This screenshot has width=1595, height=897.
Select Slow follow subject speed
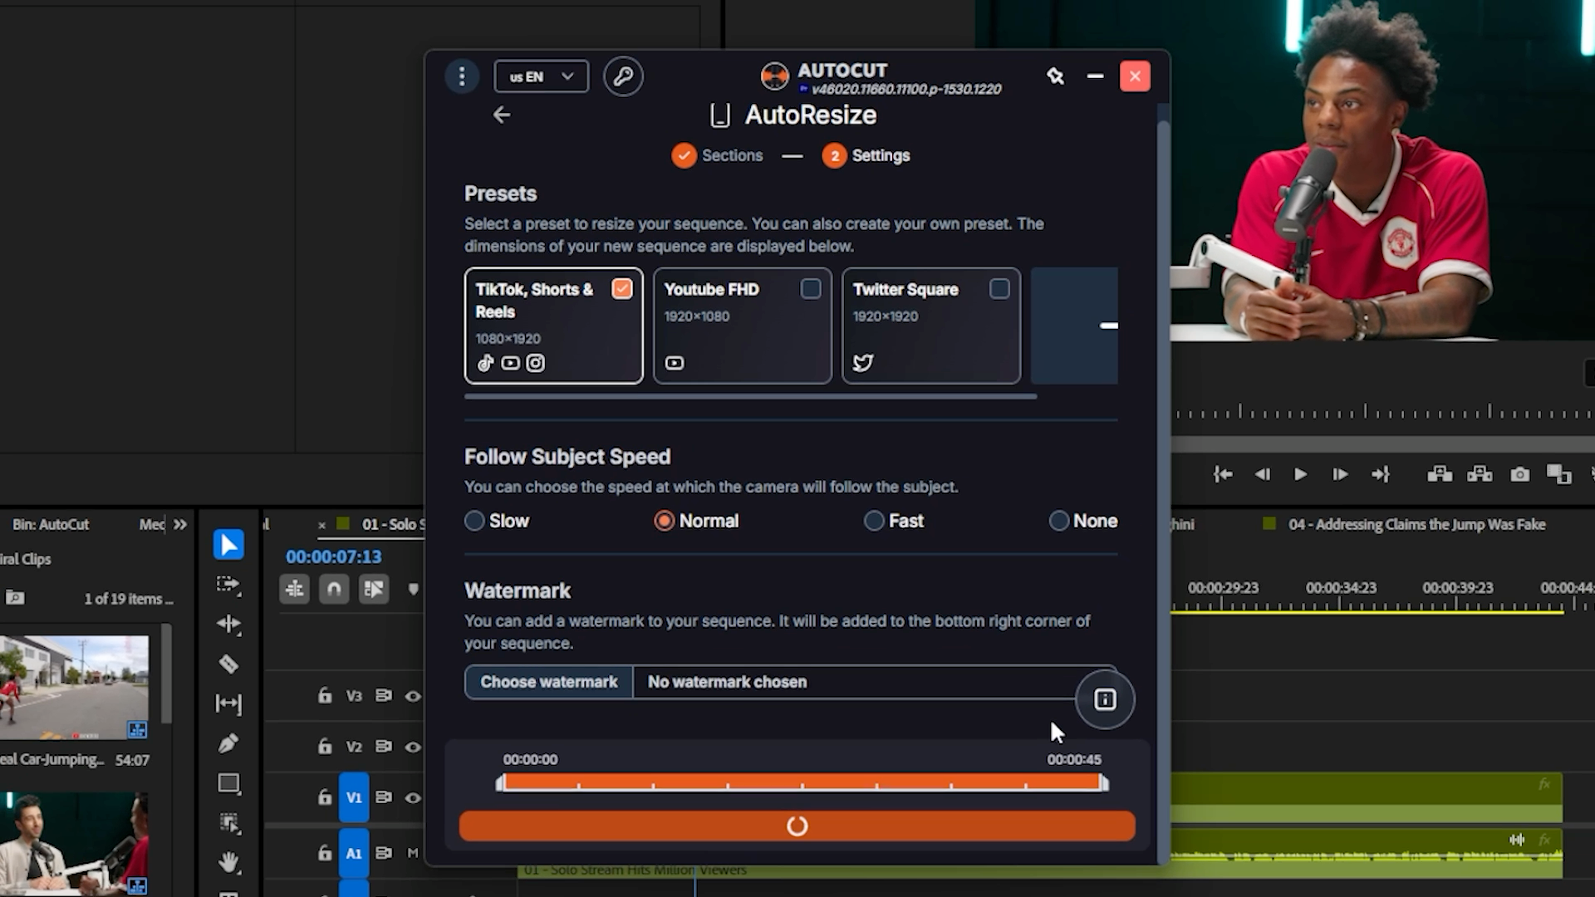pos(474,521)
